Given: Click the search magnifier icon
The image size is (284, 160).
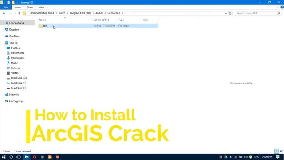Looking at the screenshot, I should 279,13.
